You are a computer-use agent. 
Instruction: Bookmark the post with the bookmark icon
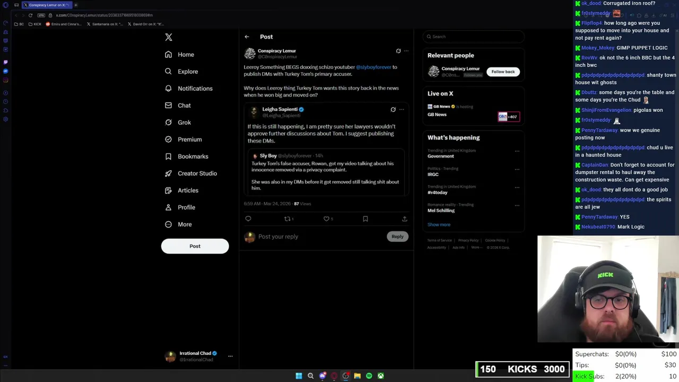point(365,219)
